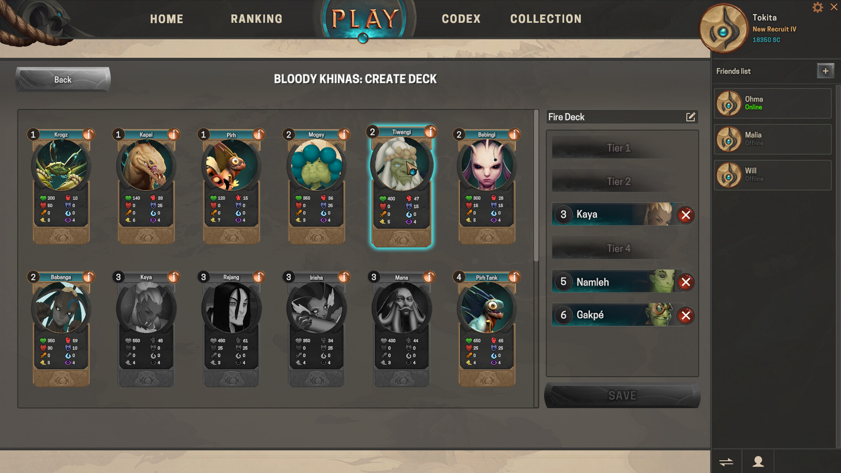Click the card list scrollbar
Viewport: 841px width, 473px height.
coord(536,186)
